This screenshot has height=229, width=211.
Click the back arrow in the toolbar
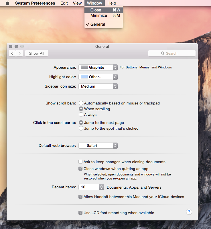(x=12, y=53)
